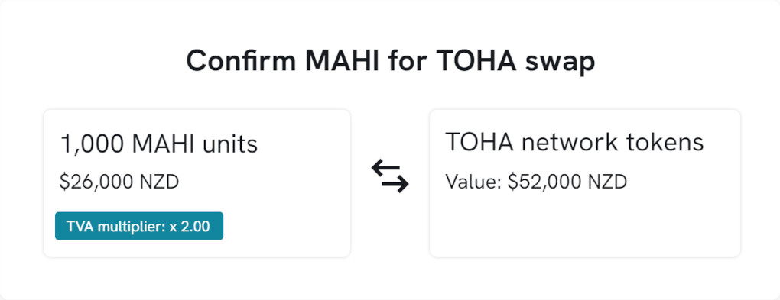Viewport: 780px width, 300px height.
Task: Click the left-pointing top swap arrow
Action: point(385,169)
